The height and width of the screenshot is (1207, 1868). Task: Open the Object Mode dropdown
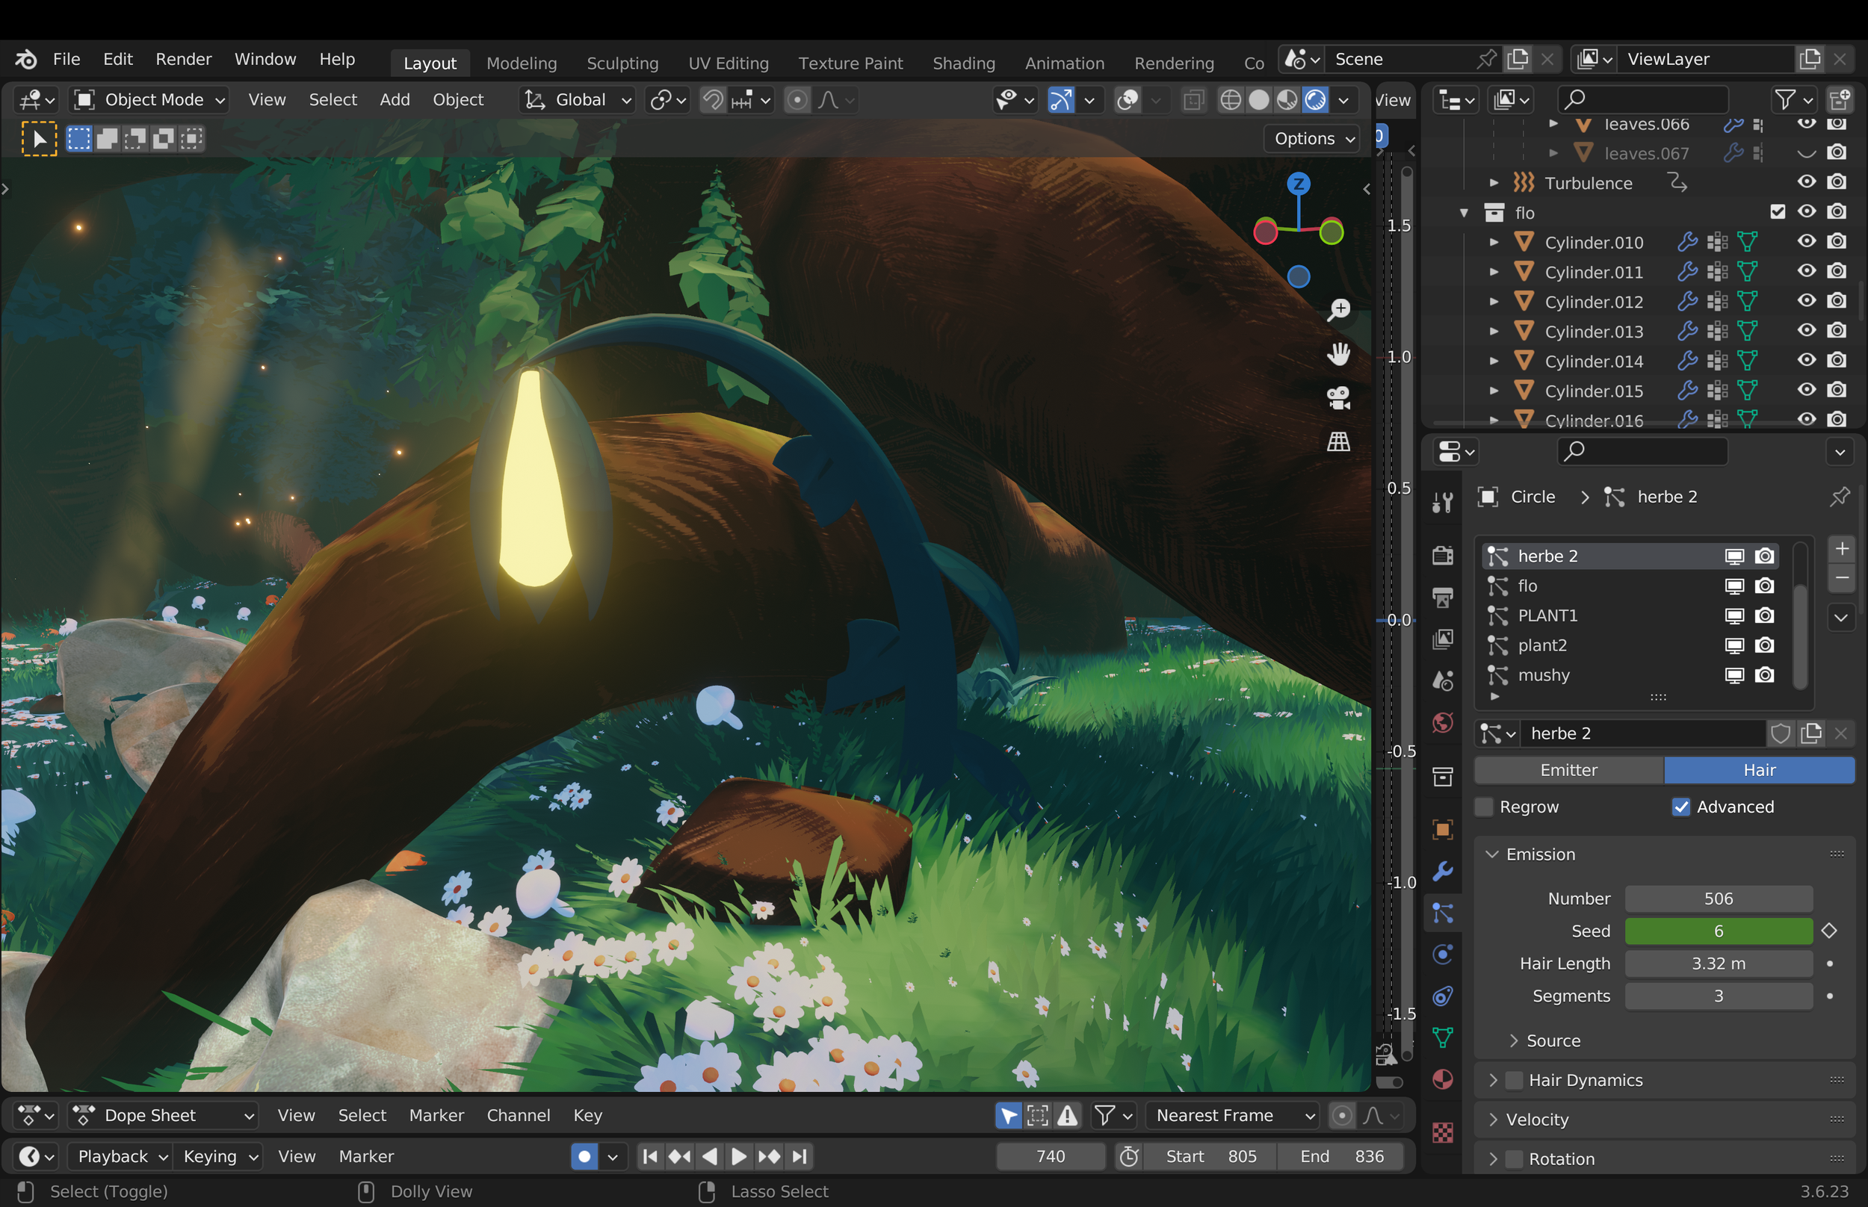149,99
